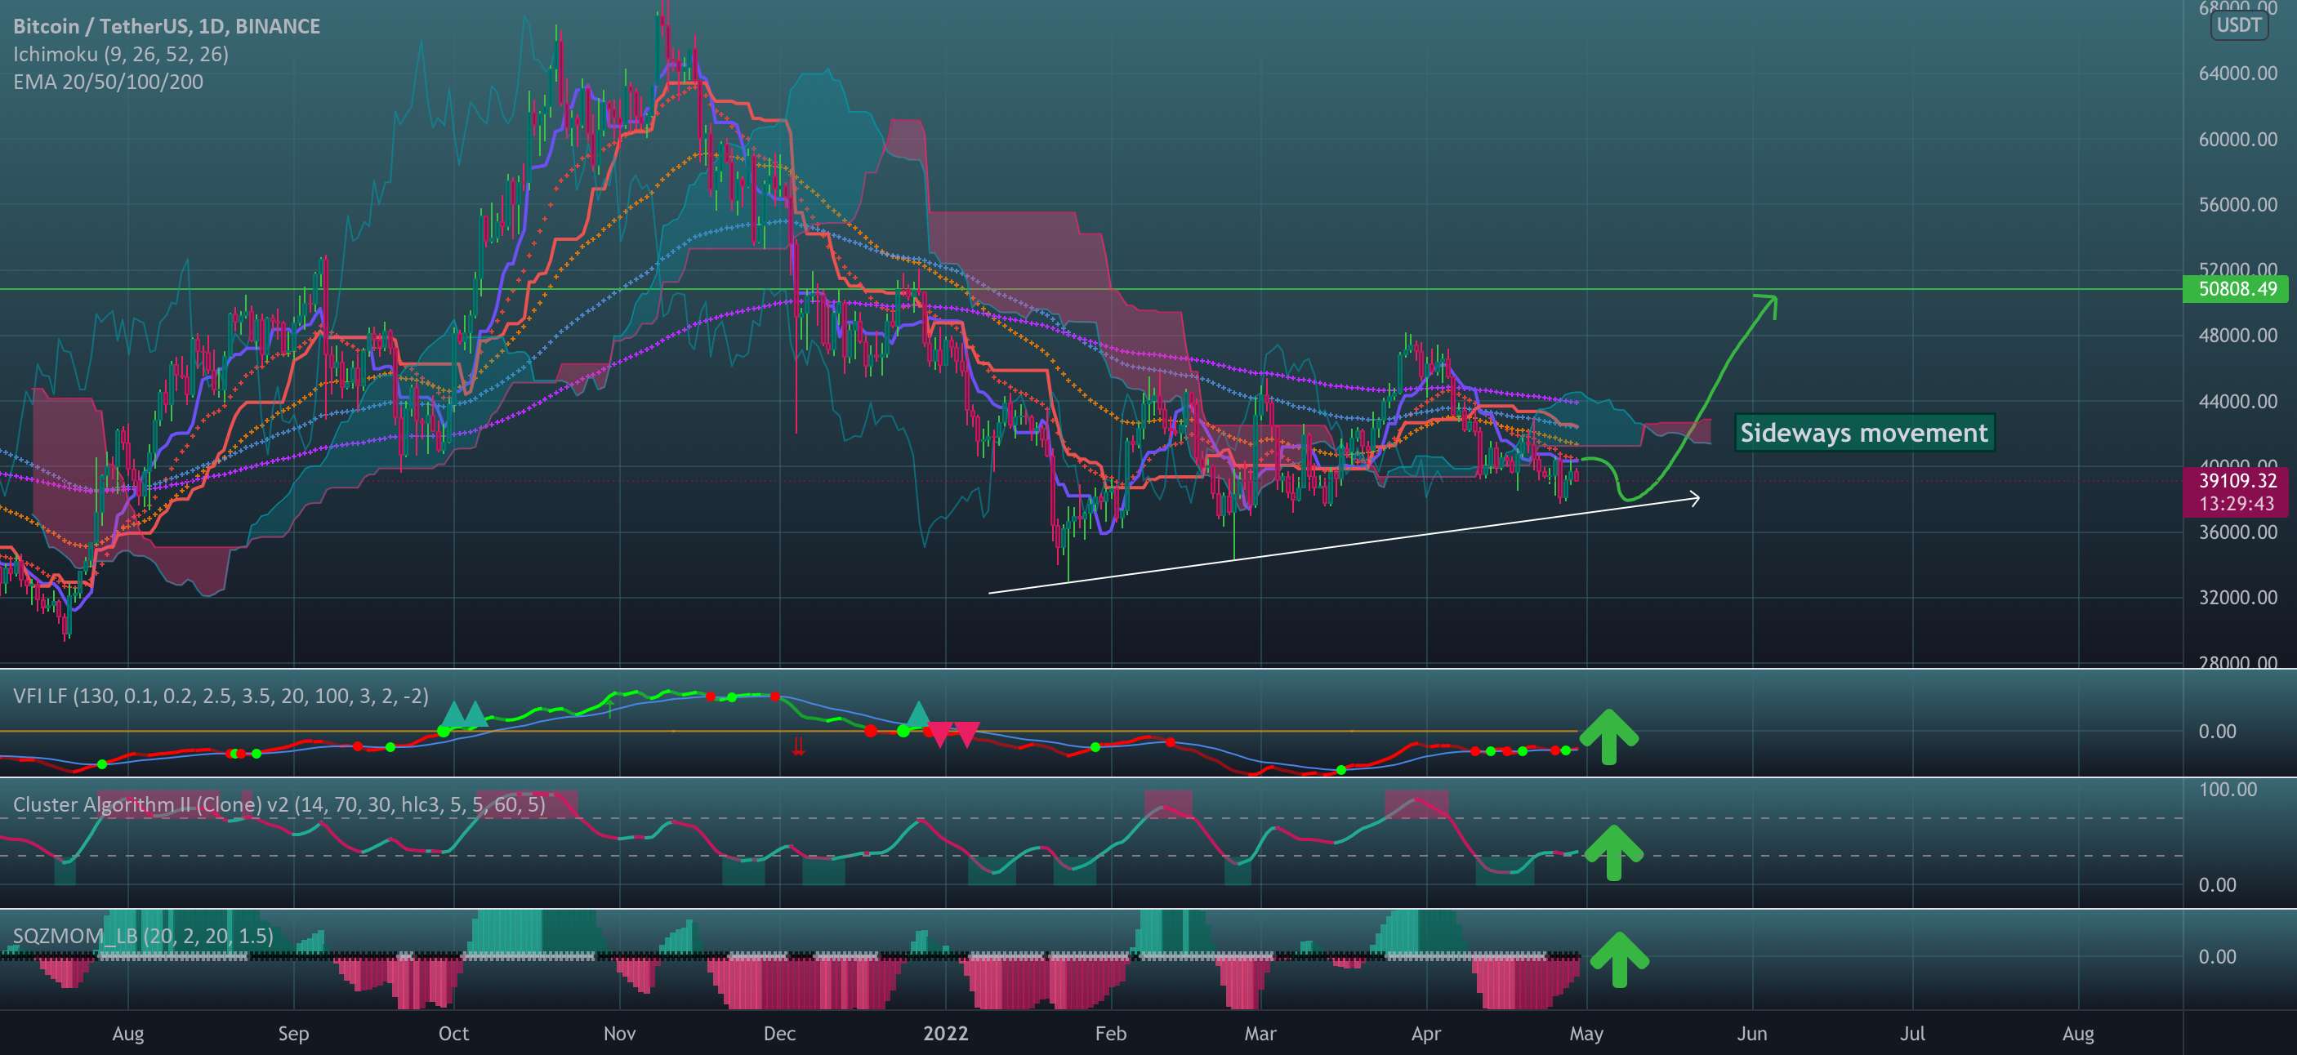
Task: Click the 44000.00 price axis label
Action: click(x=2237, y=402)
